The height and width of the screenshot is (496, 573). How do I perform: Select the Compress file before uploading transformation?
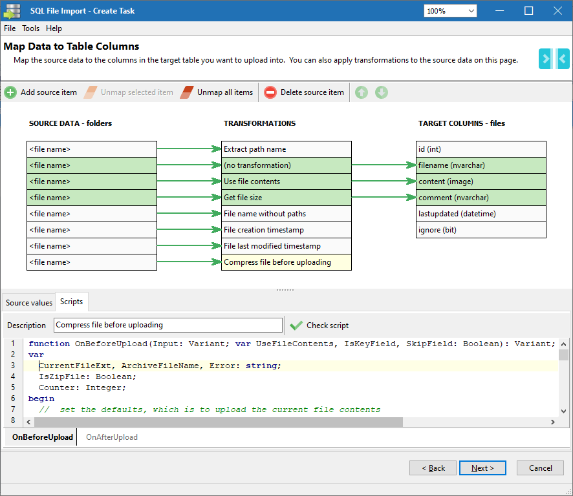[286, 262]
